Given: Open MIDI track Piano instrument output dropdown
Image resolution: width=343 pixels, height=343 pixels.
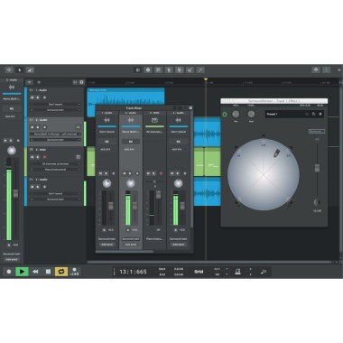Looking at the screenshot, I should 56,170.
